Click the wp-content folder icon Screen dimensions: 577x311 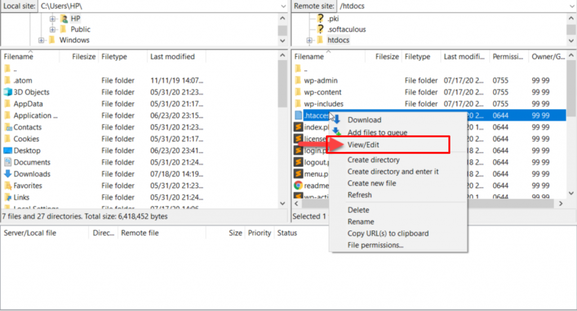(298, 92)
